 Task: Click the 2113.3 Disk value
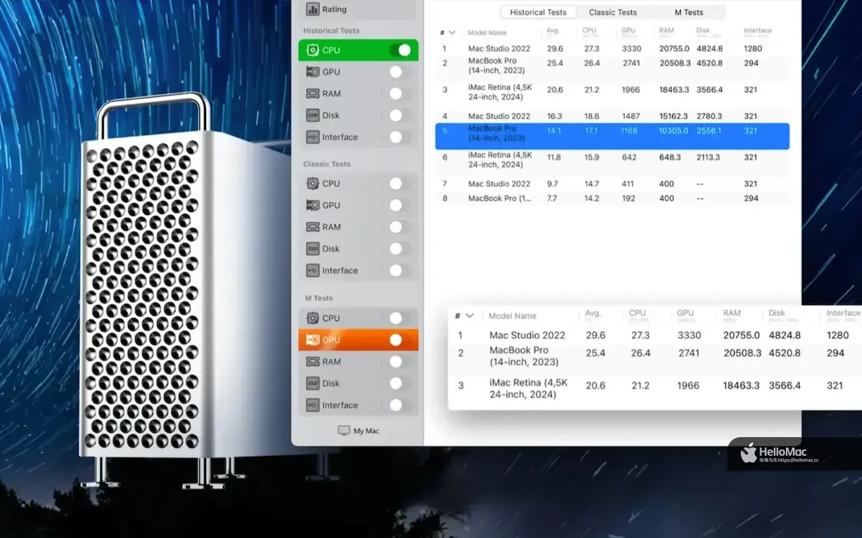pos(708,157)
